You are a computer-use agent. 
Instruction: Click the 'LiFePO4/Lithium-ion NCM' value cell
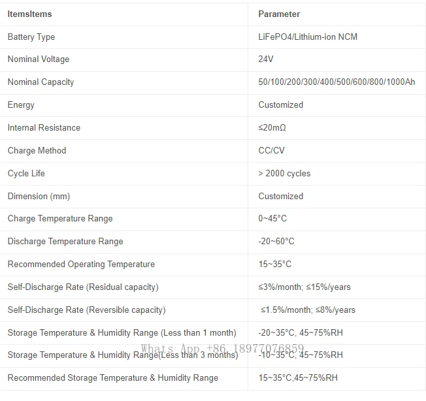point(308,37)
